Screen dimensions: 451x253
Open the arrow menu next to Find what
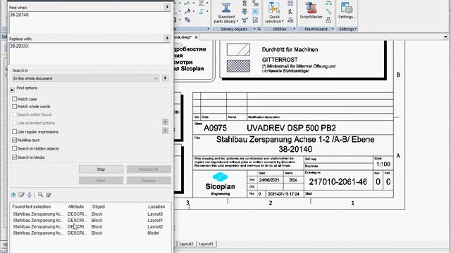tap(167, 7)
